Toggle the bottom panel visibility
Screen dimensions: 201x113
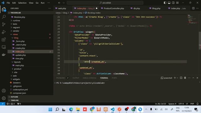point(169,3)
